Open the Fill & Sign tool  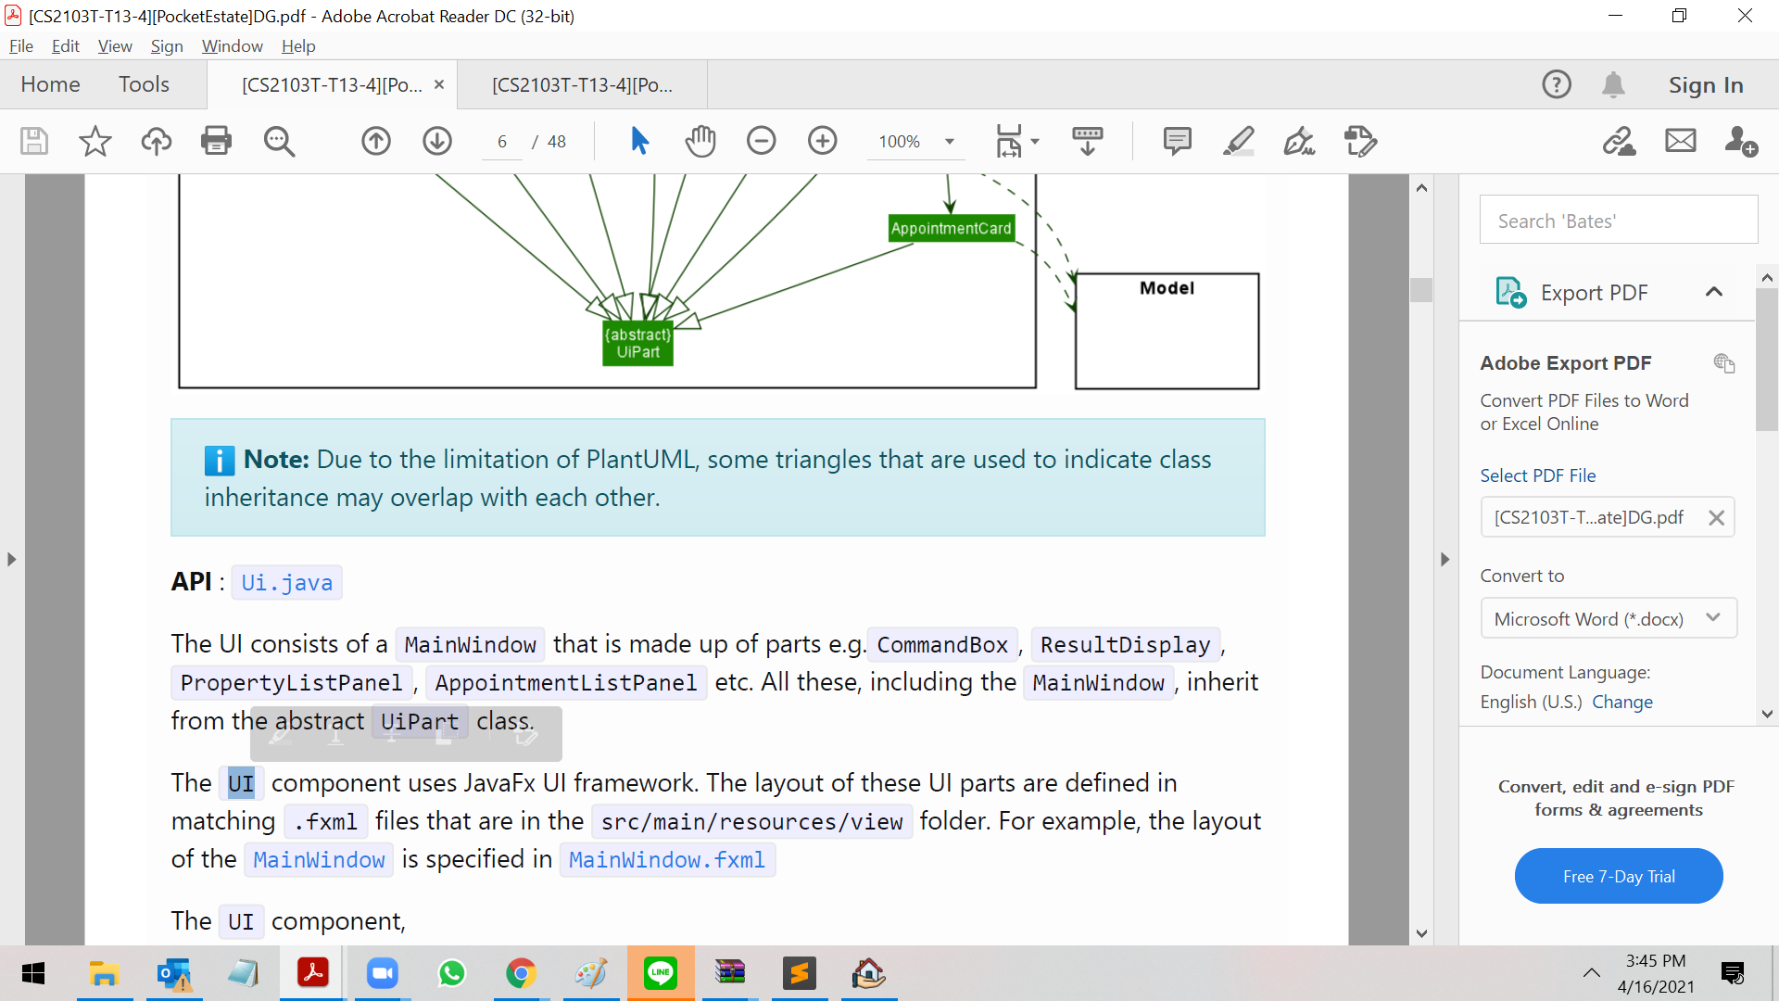click(x=1299, y=141)
